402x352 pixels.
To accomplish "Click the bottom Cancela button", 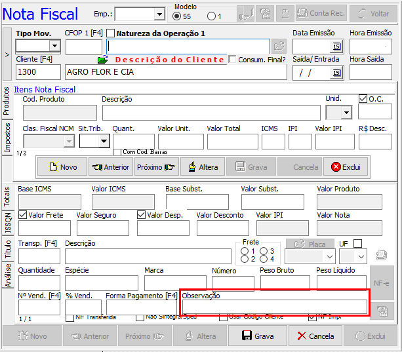I will pos(315,336).
